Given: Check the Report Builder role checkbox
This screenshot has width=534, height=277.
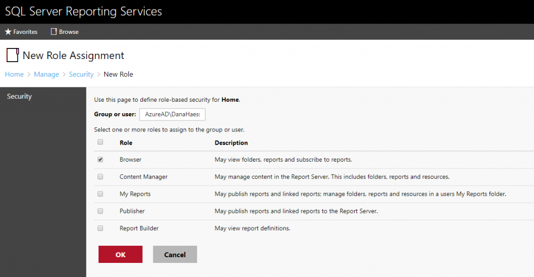Looking at the screenshot, I should click(x=100, y=228).
